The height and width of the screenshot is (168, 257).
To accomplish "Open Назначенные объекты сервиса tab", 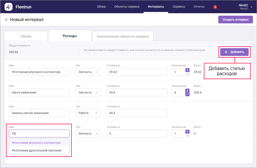I will 123,36.
